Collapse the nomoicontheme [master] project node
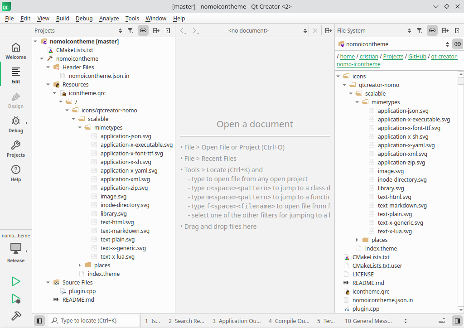Screen dimensions: 464x328 click(35, 41)
